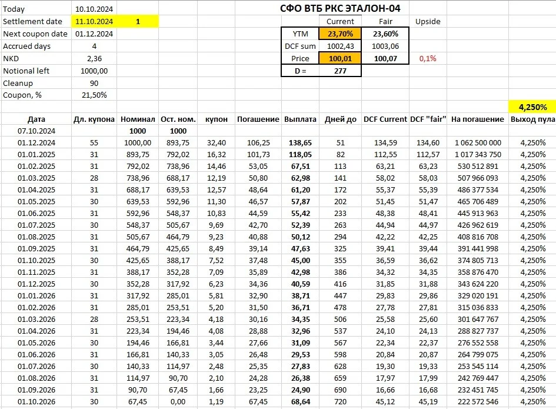
Task: Click the date cell 01.12.2024
Action: tap(36, 142)
